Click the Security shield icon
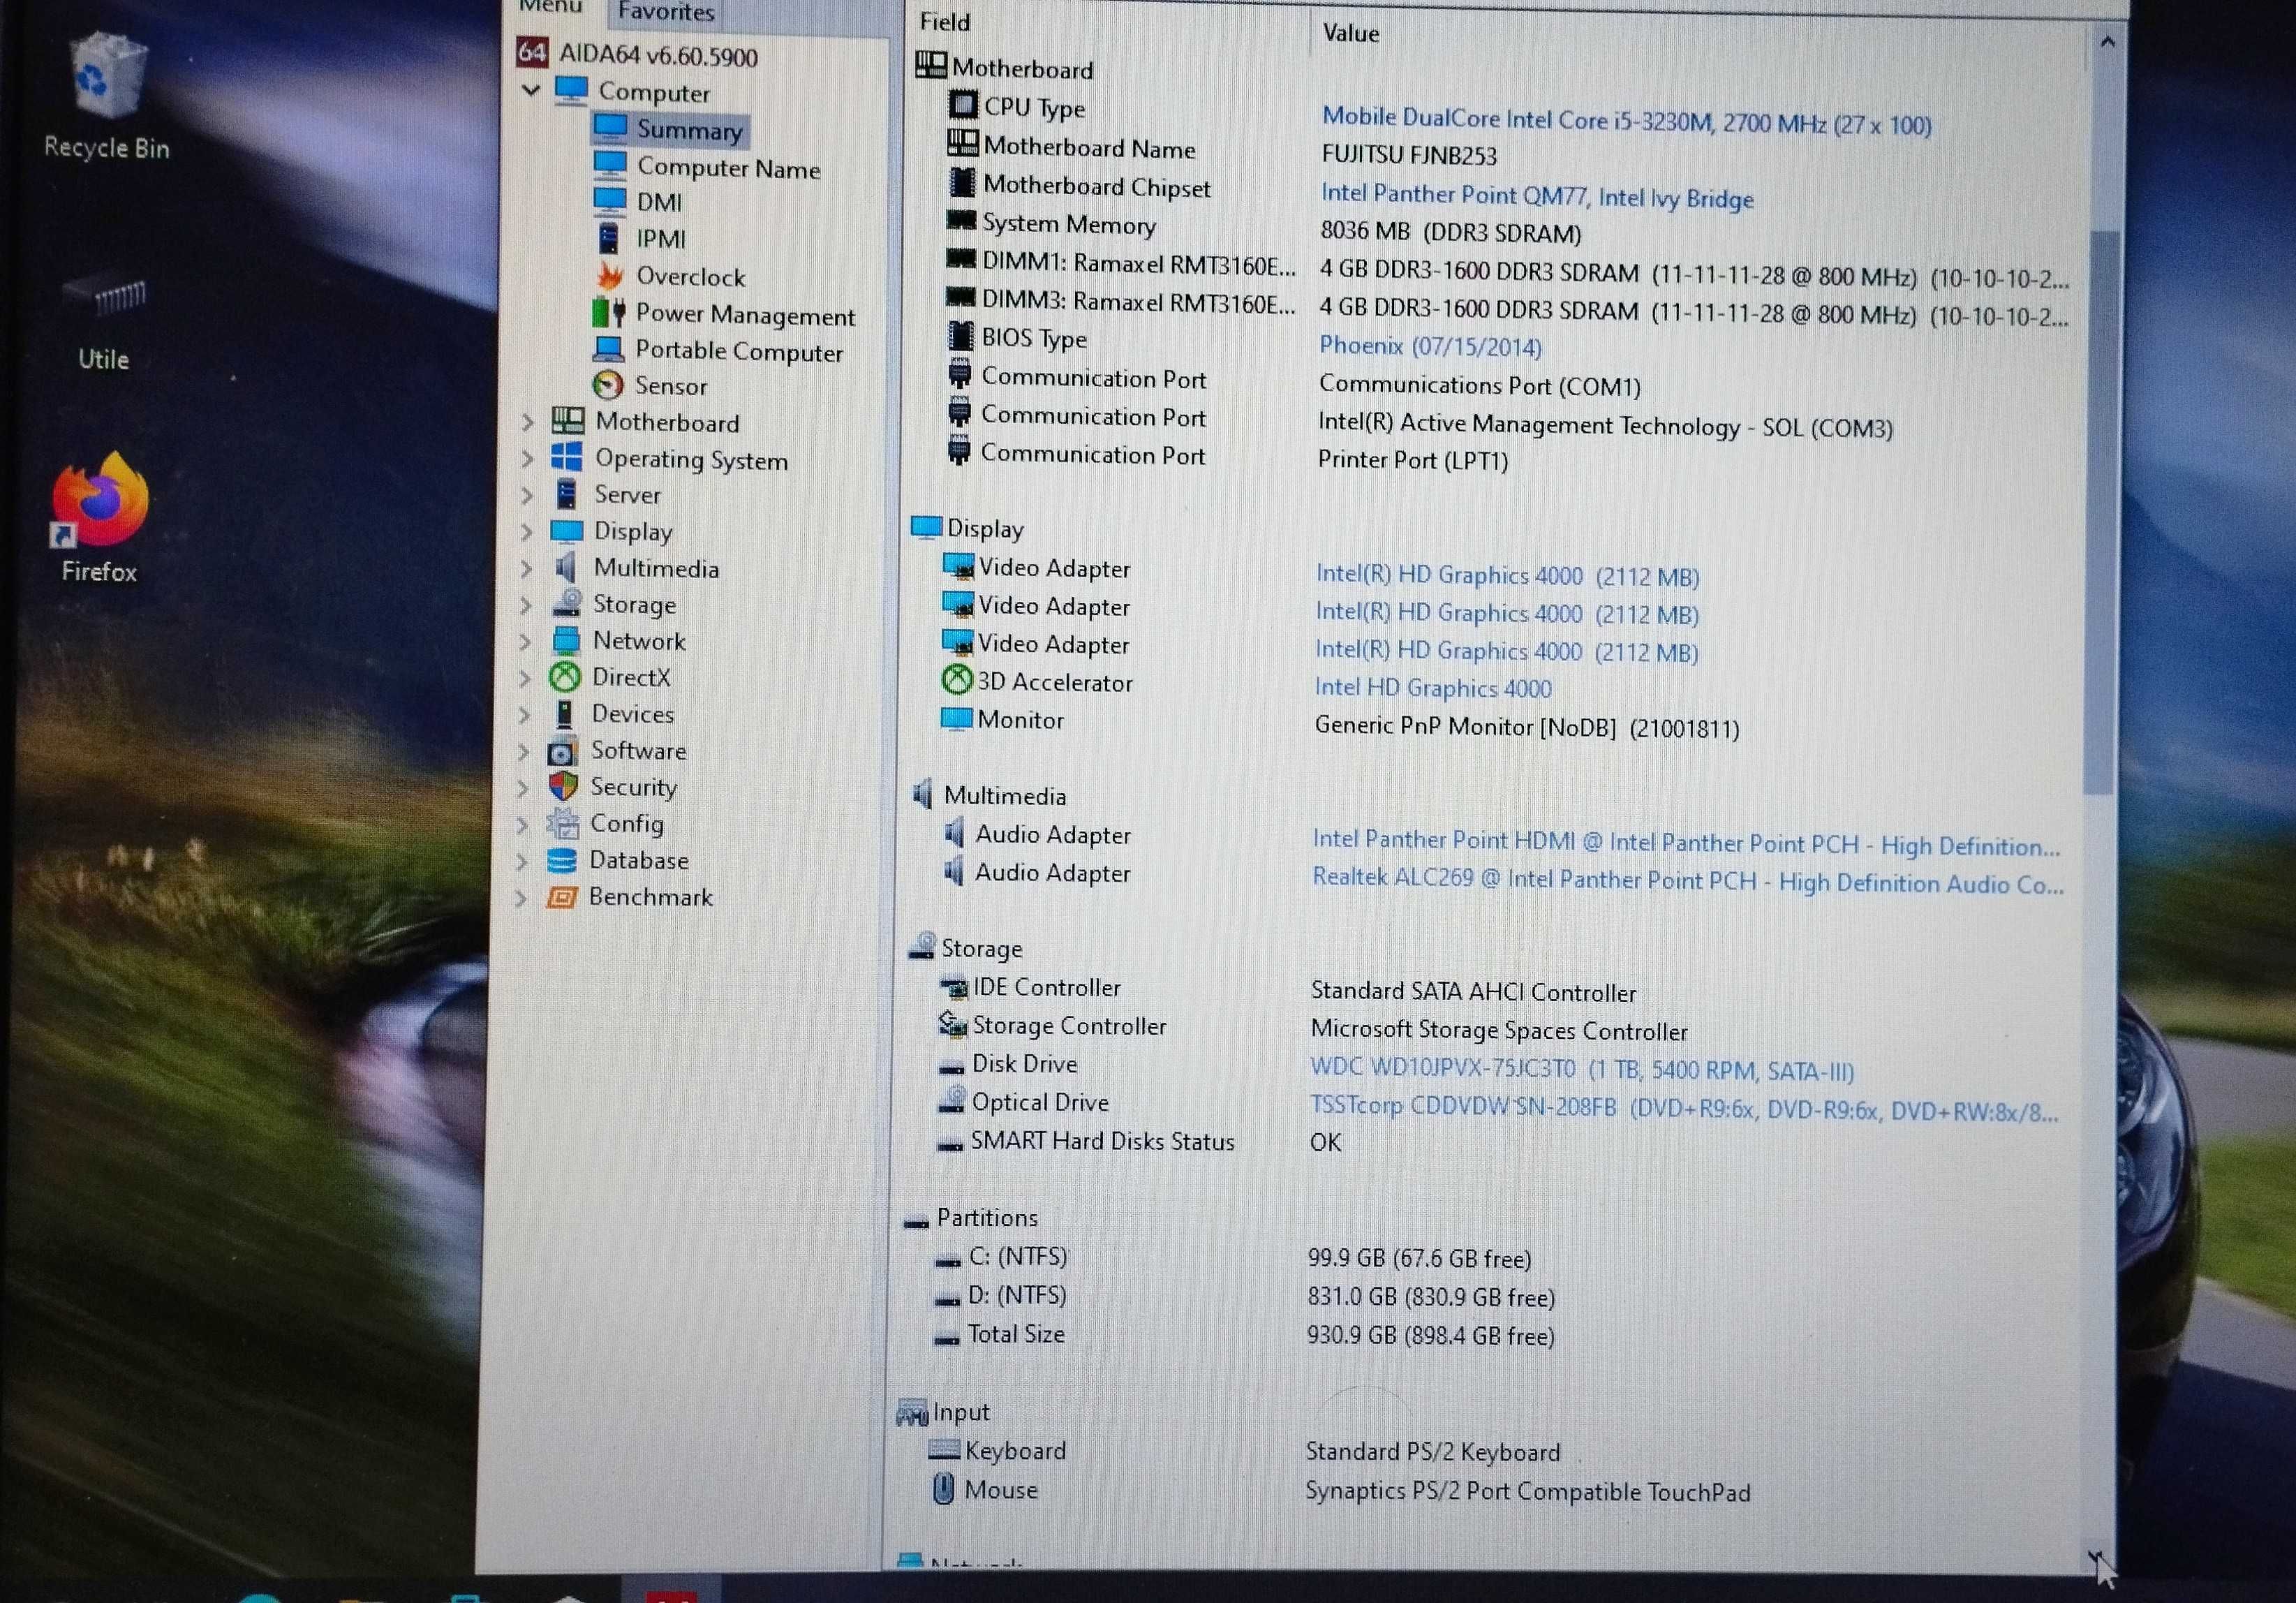 click(x=563, y=786)
